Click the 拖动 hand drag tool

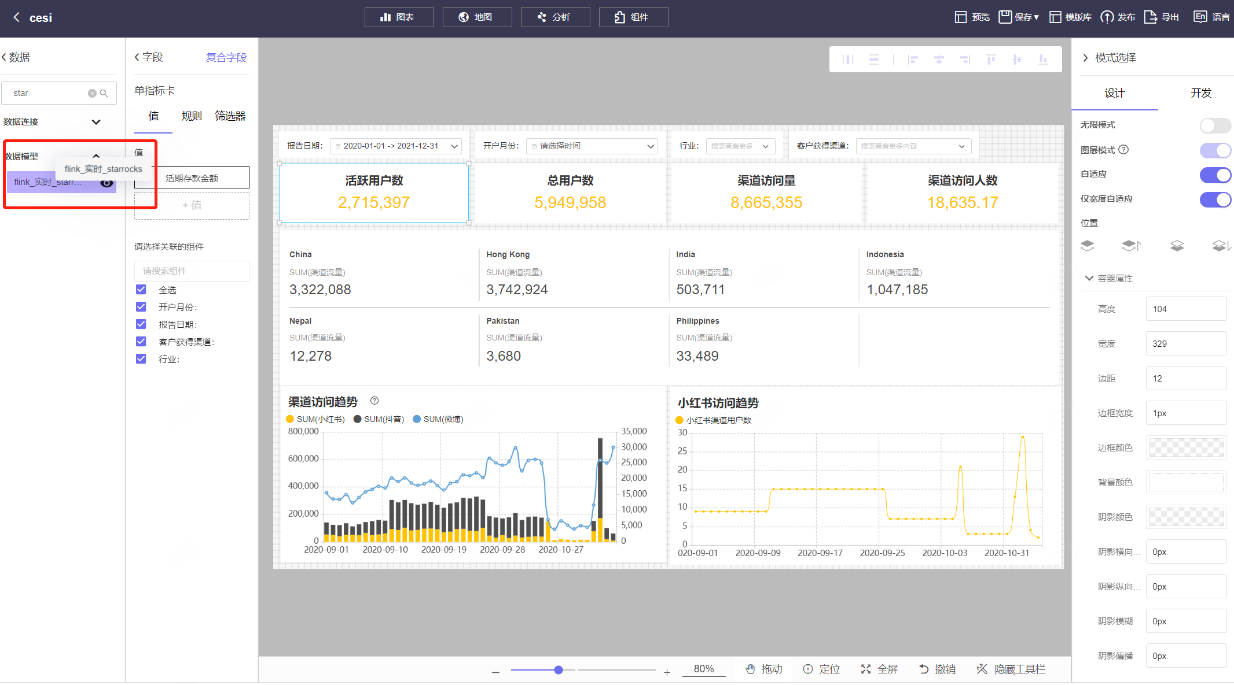coord(750,669)
